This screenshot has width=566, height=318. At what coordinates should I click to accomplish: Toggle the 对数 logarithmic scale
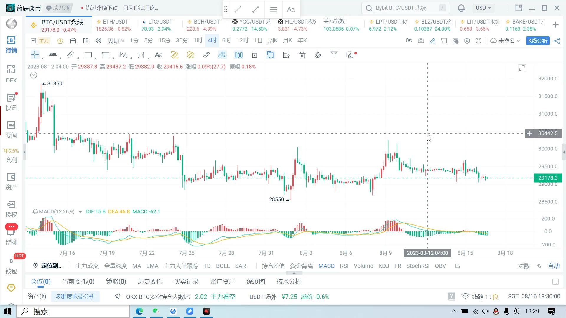524,266
